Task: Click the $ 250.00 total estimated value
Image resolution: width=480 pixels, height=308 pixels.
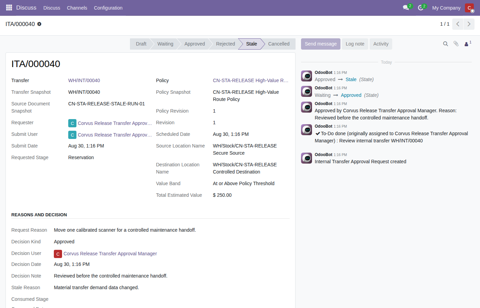Action: pyautogui.click(x=222, y=195)
